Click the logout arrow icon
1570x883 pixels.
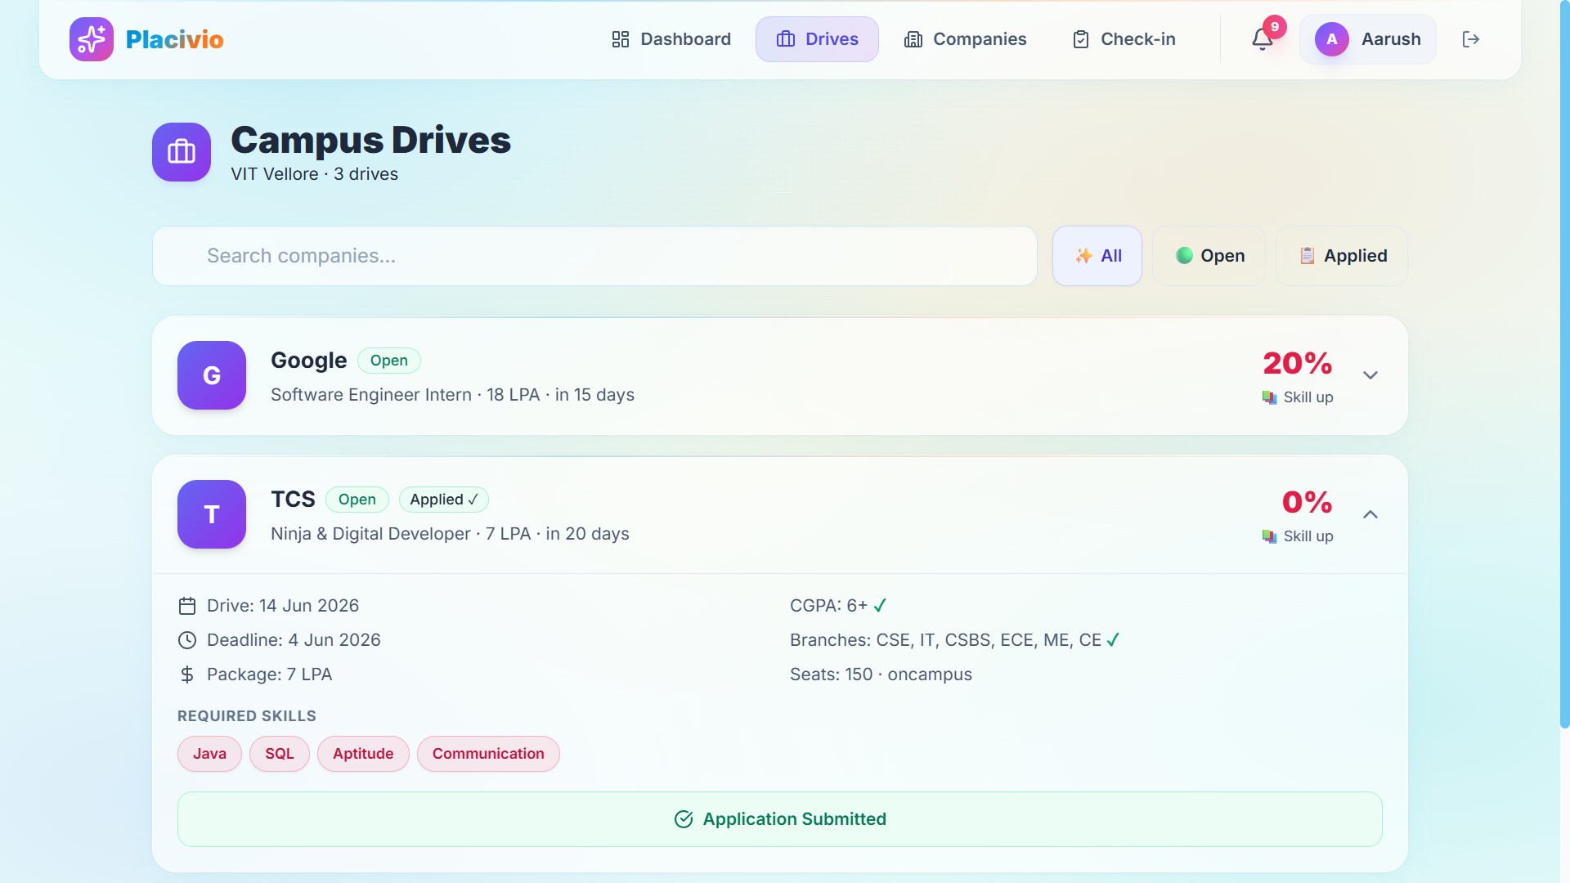click(x=1471, y=39)
